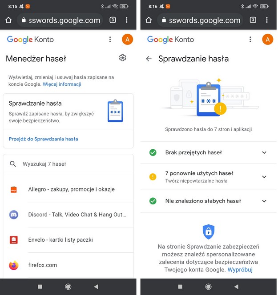Tap home icon in left browser toolbar
The image size is (278, 295).
8,20
